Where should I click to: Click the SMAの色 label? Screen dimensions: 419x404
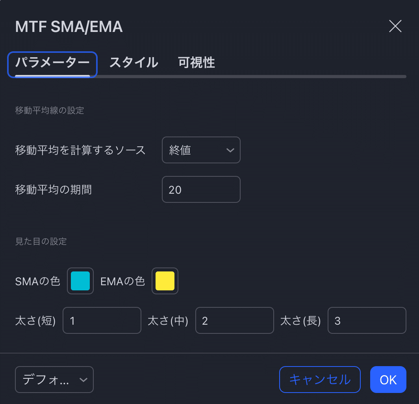[37, 281]
